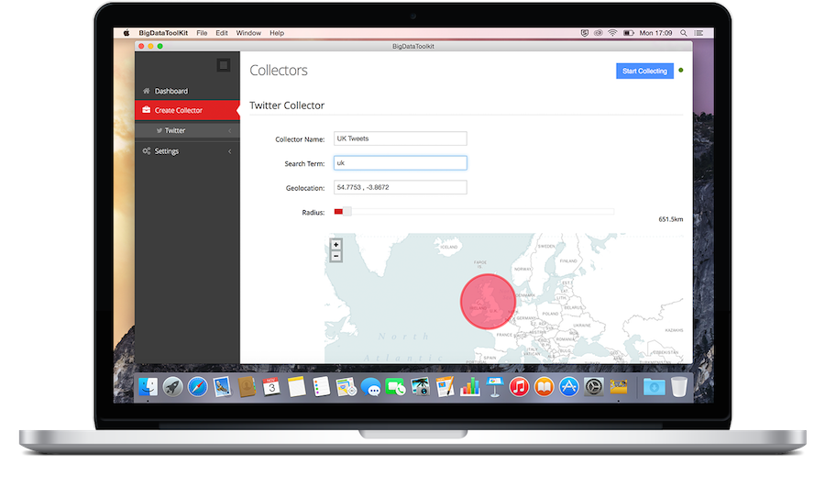The height and width of the screenshot is (487, 825).
Task: Open Finder from the dock
Action: (x=148, y=387)
